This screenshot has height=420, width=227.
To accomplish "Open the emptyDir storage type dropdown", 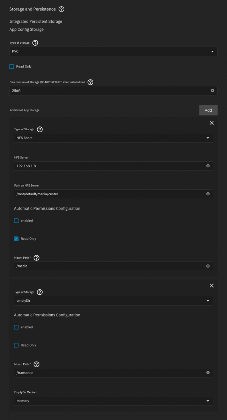I will (113, 301).
